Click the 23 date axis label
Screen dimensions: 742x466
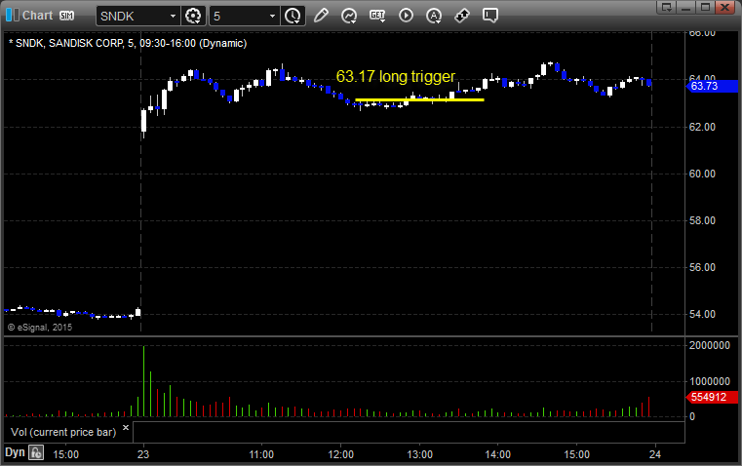click(x=143, y=454)
